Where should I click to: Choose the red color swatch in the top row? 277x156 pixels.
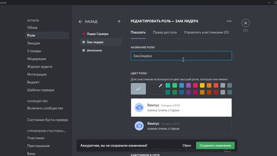click(x=216, y=85)
